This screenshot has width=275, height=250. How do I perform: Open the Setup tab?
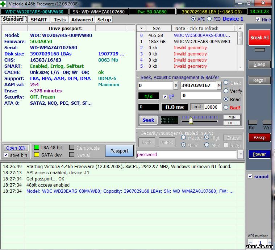click(x=104, y=20)
